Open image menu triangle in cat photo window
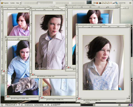Viewport: 133px width, 107px height. click(6, 39)
